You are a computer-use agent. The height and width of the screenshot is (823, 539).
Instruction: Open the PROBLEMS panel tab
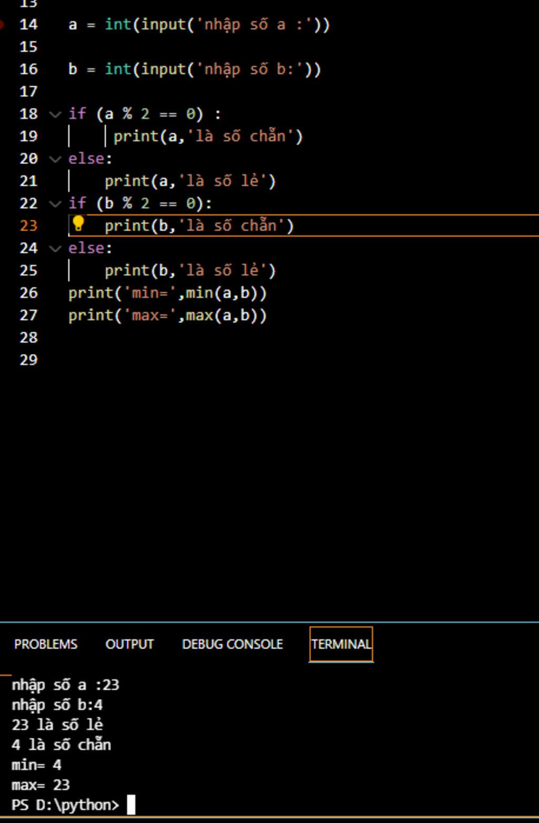point(46,644)
